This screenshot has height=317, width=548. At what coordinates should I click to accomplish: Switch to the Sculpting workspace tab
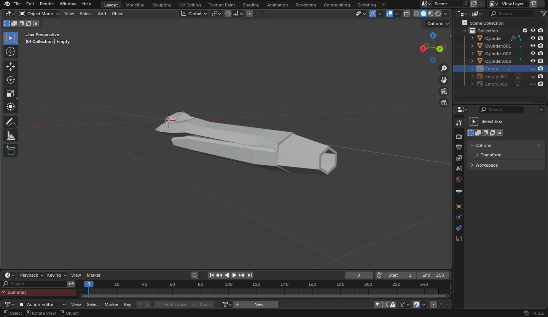coord(162,5)
